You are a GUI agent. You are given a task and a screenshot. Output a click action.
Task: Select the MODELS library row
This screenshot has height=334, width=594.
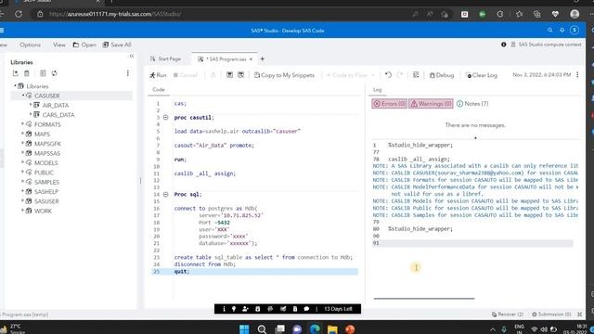45,163
